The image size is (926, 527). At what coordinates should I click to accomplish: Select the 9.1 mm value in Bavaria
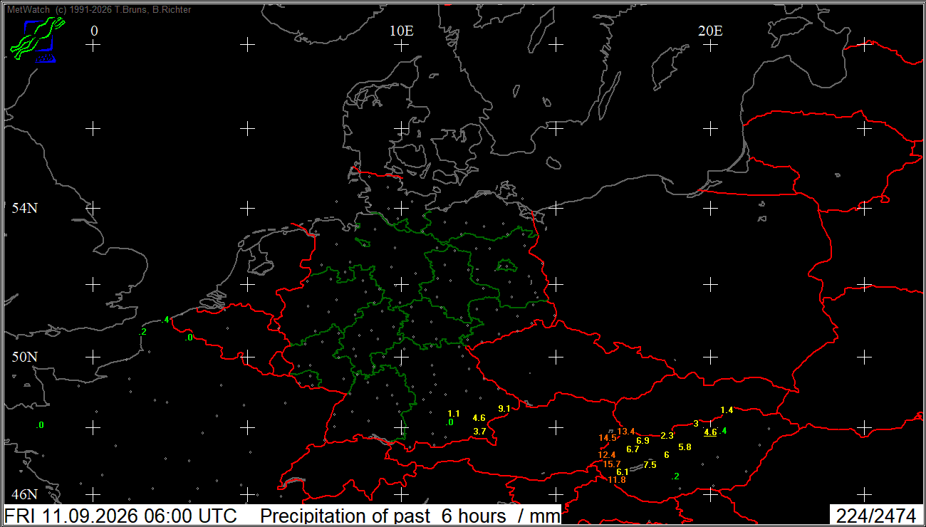click(504, 409)
